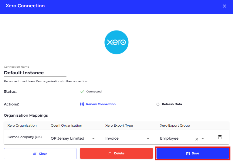This screenshot has height=168, width=233.
Task: Click Refresh Data action
Action: [169, 104]
